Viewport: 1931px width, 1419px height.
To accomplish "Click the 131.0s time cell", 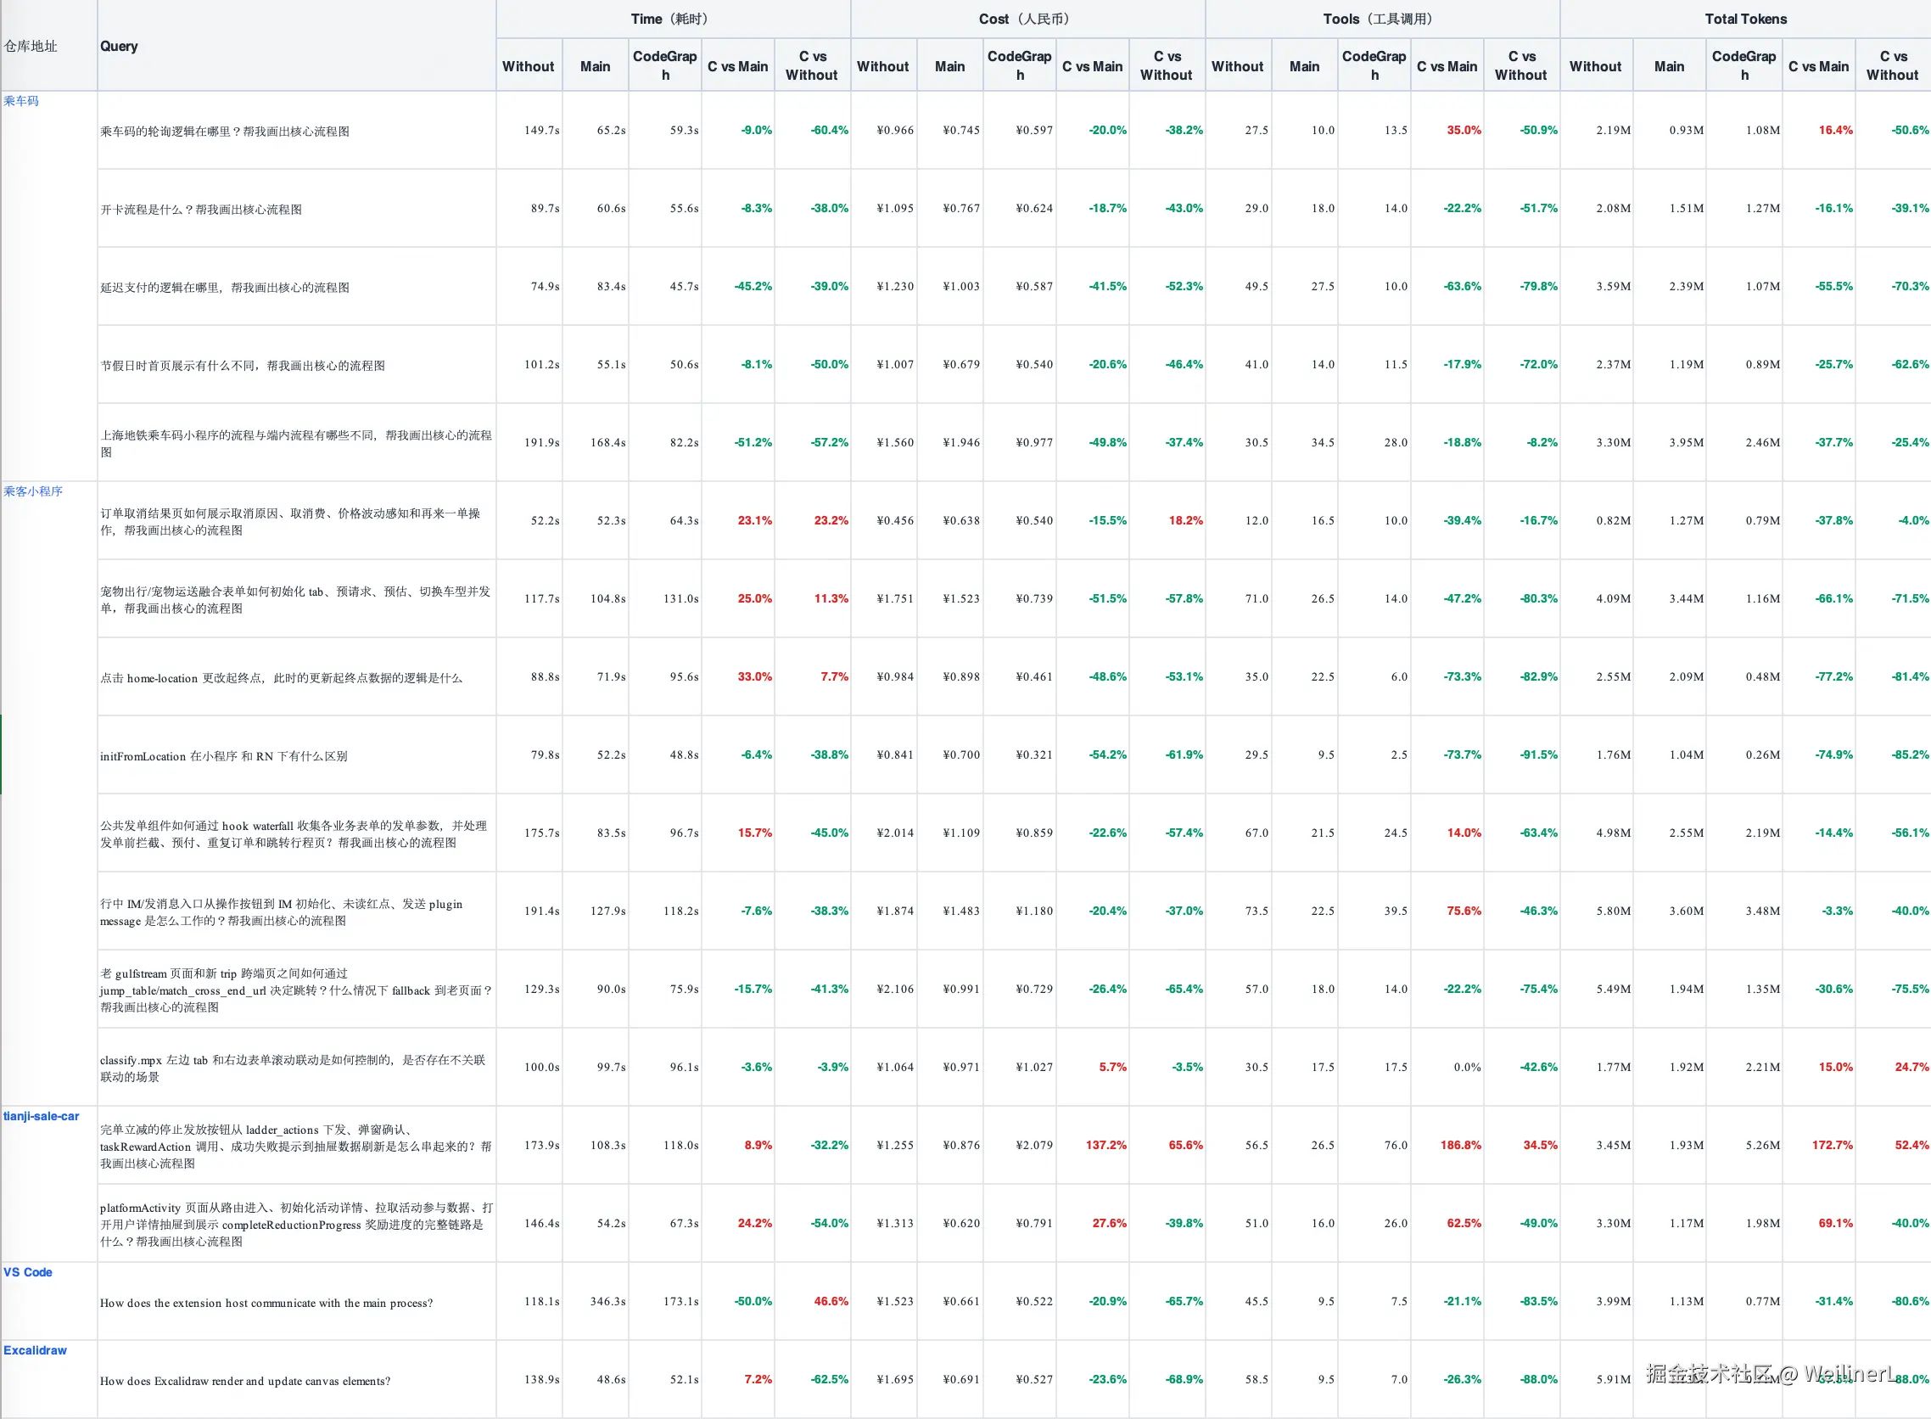I will pos(681,599).
